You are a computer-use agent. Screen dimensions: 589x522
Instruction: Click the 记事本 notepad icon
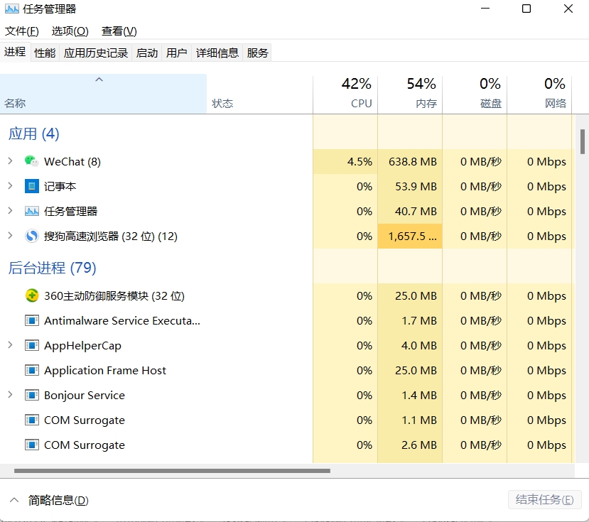[31, 186]
